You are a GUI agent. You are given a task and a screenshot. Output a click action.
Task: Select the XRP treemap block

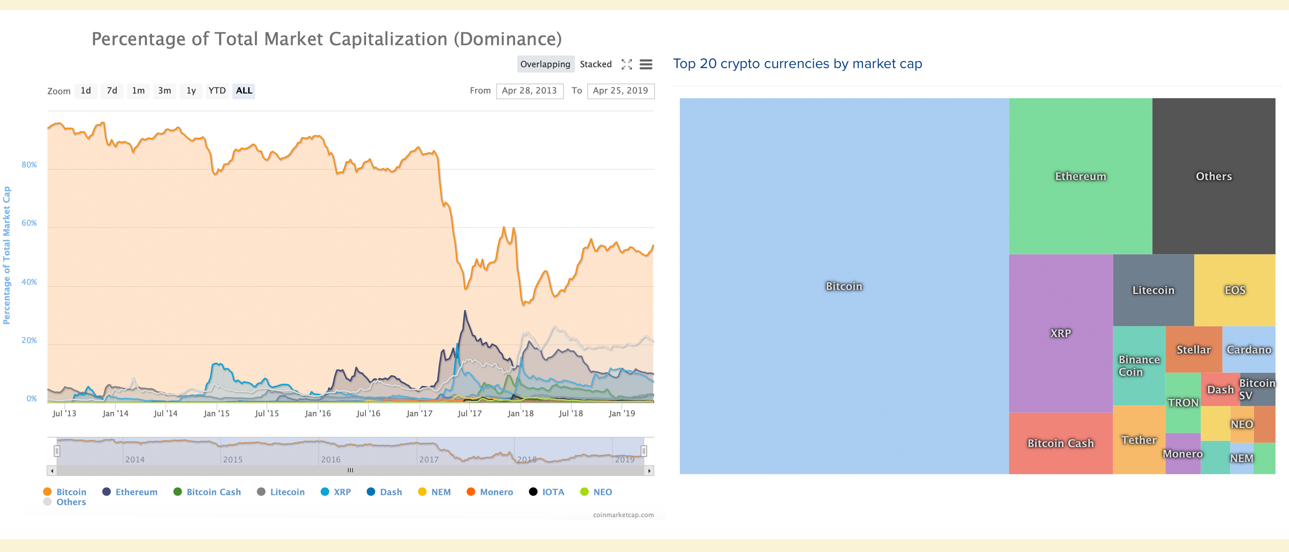[x=1060, y=333]
